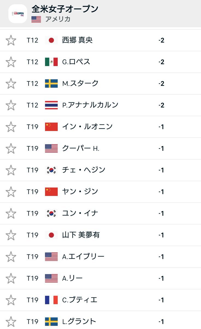The width and height of the screenshot is (201, 329).
Task: Click Mexico flag beside G.ロペス
Action: click(x=51, y=62)
